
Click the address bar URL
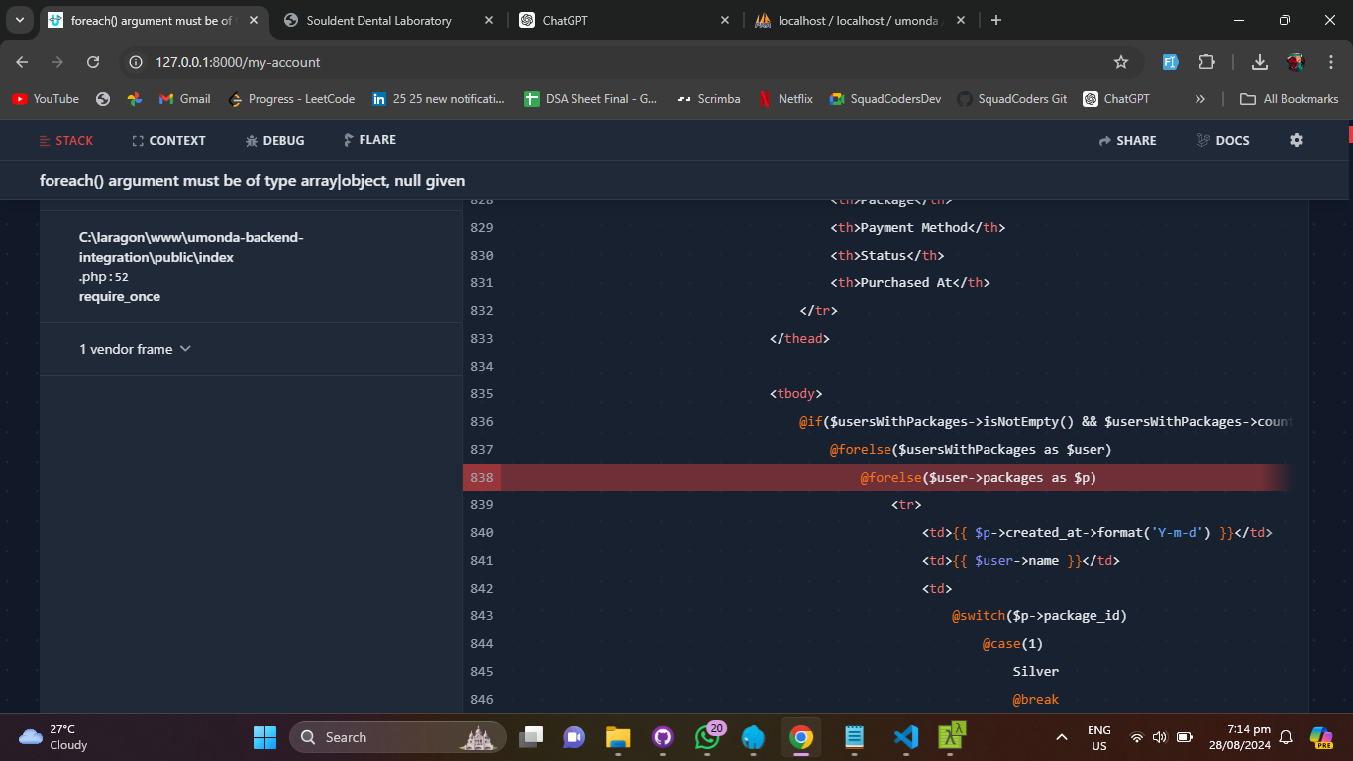click(238, 62)
